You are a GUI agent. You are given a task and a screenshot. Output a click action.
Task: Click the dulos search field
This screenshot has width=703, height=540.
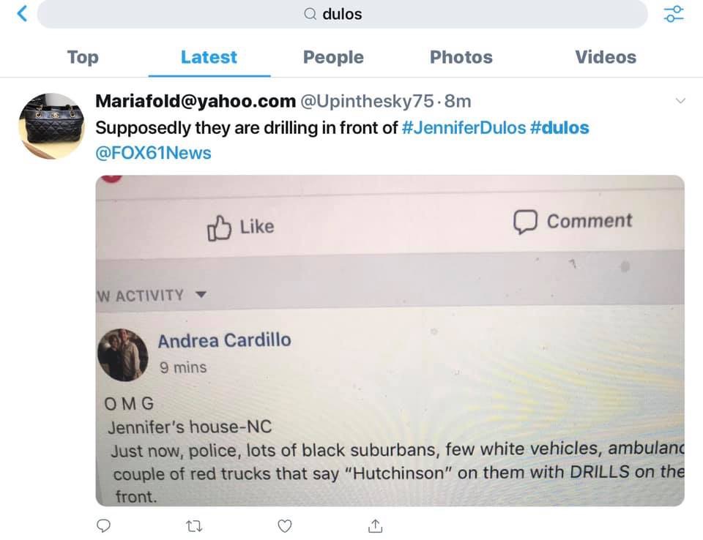point(342,14)
